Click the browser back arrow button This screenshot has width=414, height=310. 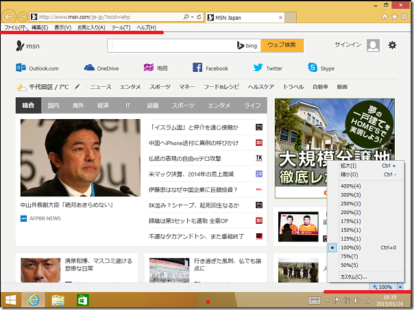click(10, 16)
